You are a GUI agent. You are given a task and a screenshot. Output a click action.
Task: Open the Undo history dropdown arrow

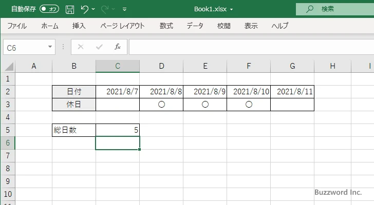pyautogui.click(x=93, y=9)
